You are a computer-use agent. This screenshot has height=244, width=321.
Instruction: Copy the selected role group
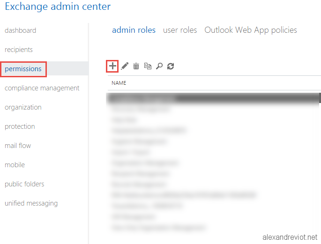(x=148, y=66)
